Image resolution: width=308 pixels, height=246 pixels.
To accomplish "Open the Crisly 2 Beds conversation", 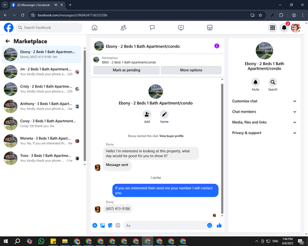I will [x=41, y=89].
